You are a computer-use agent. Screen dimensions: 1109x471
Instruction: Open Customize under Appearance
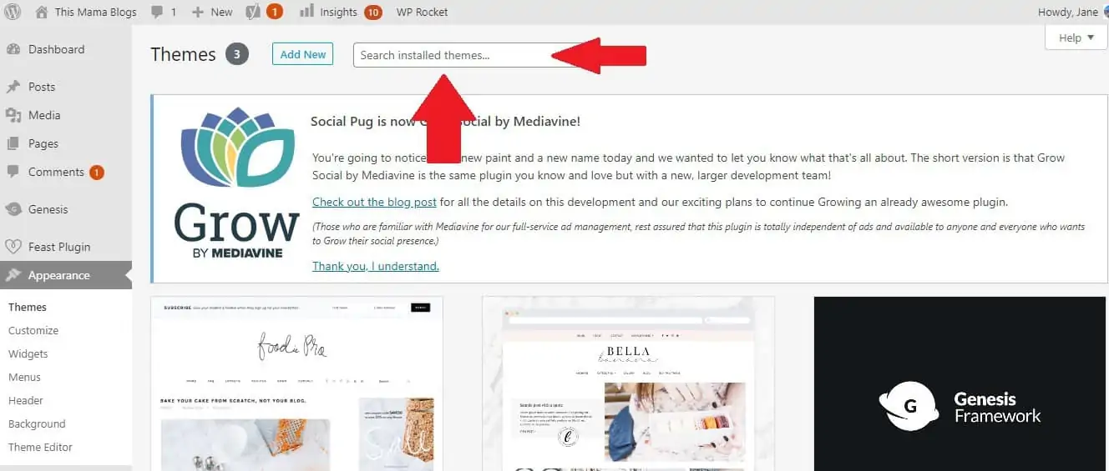[x=33, y=330]
